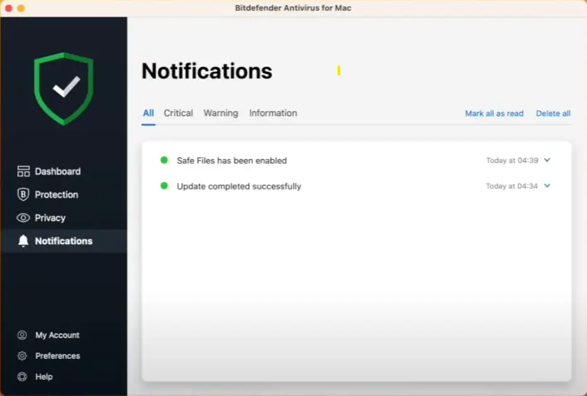Select the Information tab
The image size is (587, 396).
[x=273, y=113]
